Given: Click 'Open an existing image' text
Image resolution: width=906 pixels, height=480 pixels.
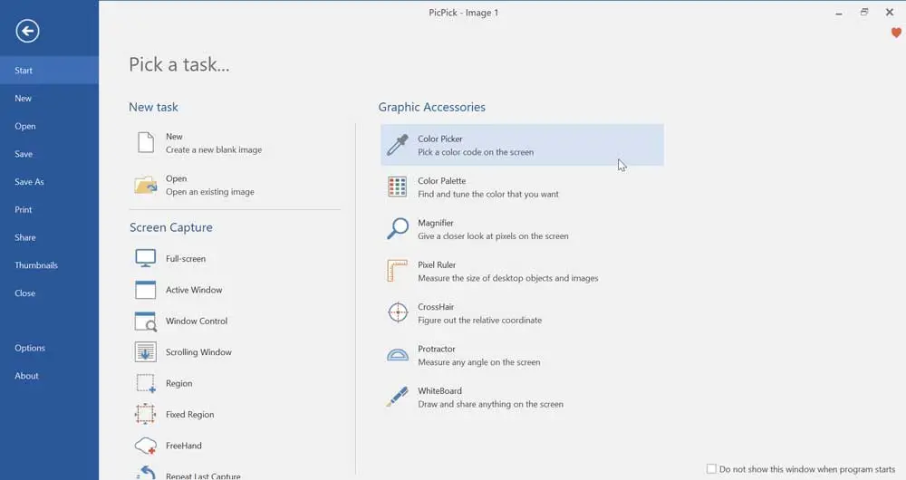Looking at the screenshot, I should click(210, 192).
